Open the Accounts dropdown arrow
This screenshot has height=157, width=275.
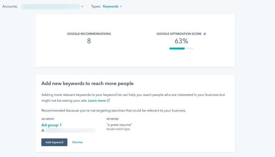(82, 7)
